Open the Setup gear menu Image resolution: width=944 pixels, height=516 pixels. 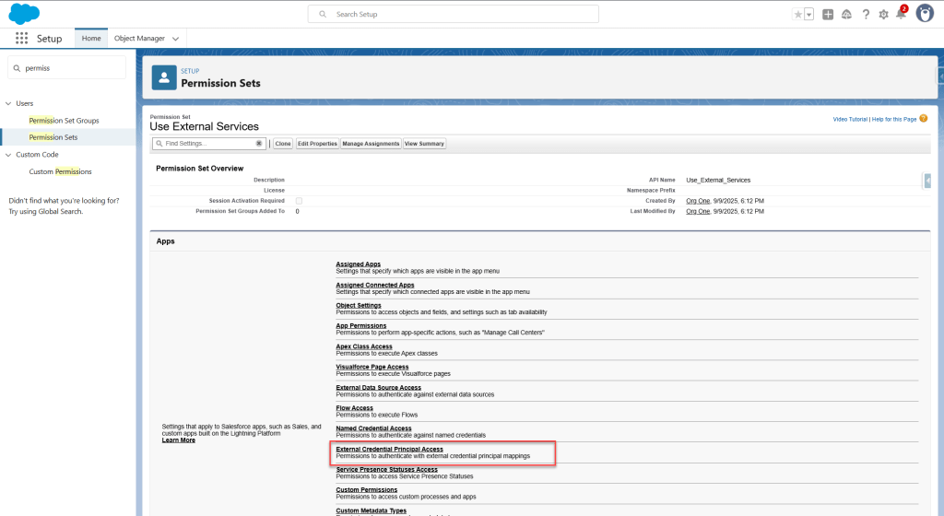tap(883, 15)
